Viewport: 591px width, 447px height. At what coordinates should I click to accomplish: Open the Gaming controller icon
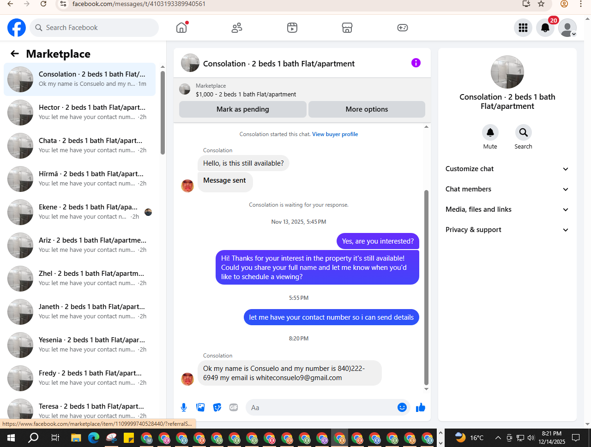(x=403, y=28)
